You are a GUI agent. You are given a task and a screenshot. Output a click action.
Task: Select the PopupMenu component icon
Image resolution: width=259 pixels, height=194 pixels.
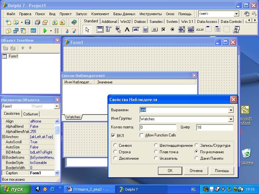tap(118, 30)
